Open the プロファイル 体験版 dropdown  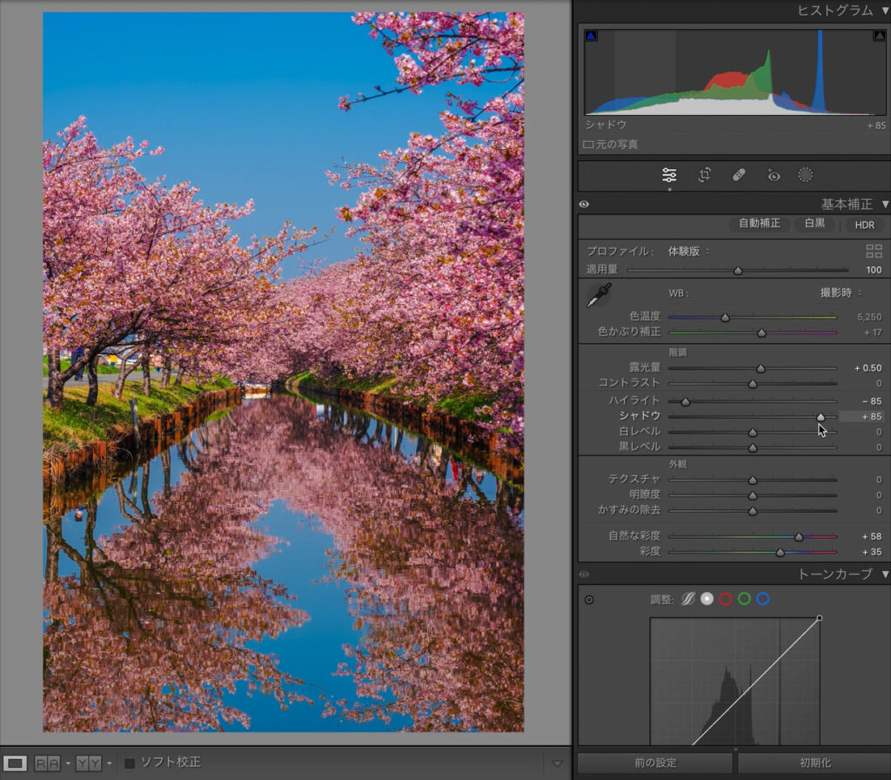(688, 252)
